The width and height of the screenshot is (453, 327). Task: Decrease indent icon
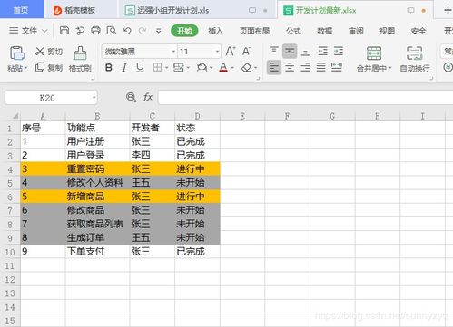click(x=322, y=51)
